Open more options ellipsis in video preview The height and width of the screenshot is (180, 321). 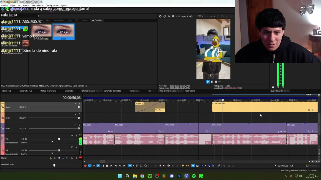(x=219, y=81)
